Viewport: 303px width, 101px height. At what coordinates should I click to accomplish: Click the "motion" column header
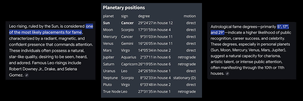(190, 16)
